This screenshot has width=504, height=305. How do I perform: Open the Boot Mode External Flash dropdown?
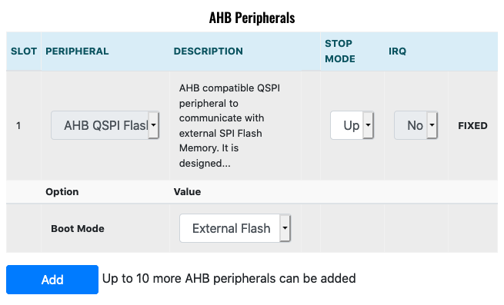(x=235, y=228)
